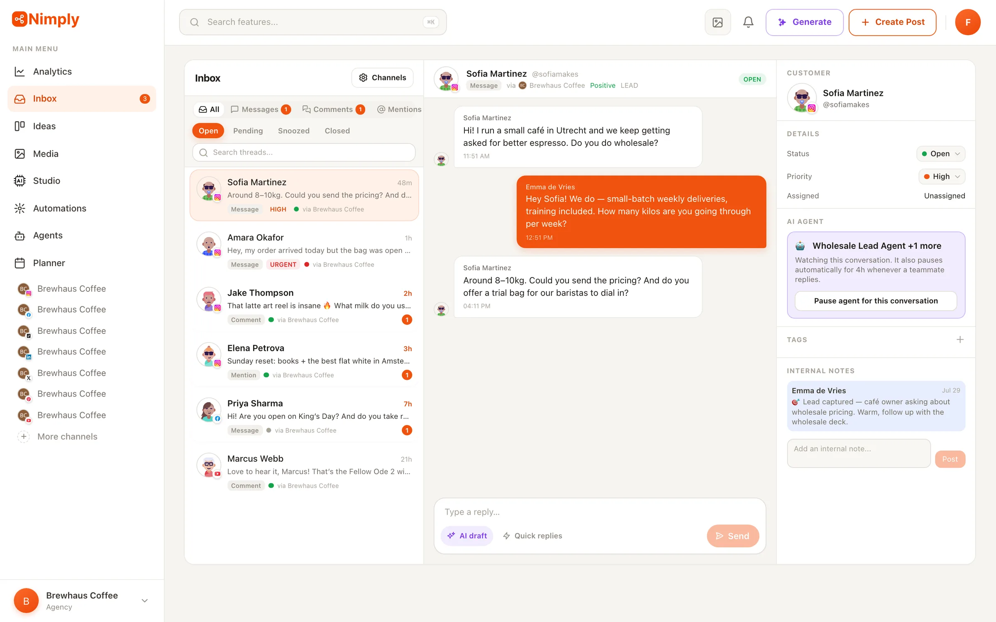The width and height of the screenshot is (996, 622).
Task: Open the Planner calendar icon
Action: click(20, 263)
